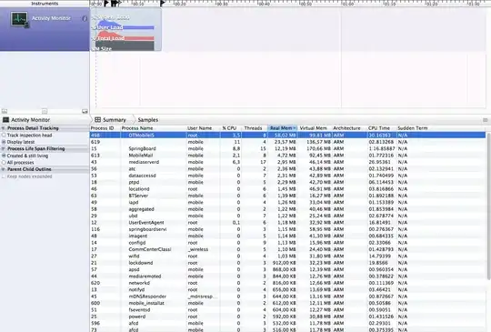Toggle Real Mem column sort order

283,128
